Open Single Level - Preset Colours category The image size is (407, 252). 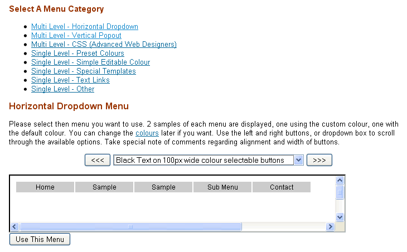(77, 53)
